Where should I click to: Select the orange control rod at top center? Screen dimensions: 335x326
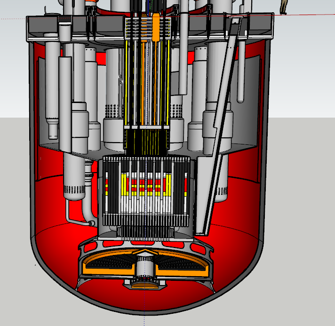click(x=156, y=27)
